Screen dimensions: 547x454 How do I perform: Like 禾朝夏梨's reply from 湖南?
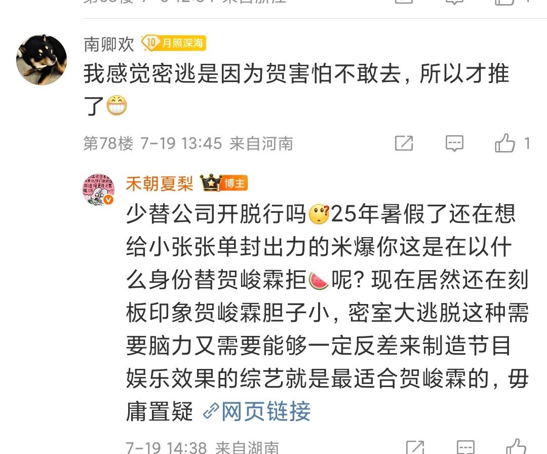[x=516, y=447]
